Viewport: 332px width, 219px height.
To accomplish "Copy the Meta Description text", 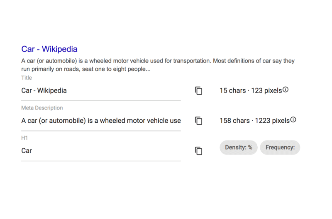I will pos(199,121).
